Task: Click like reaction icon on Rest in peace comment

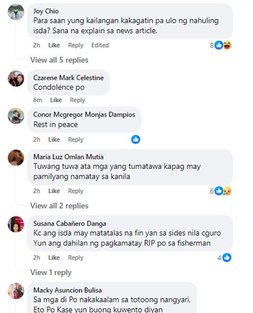Action: coord(136,139)
